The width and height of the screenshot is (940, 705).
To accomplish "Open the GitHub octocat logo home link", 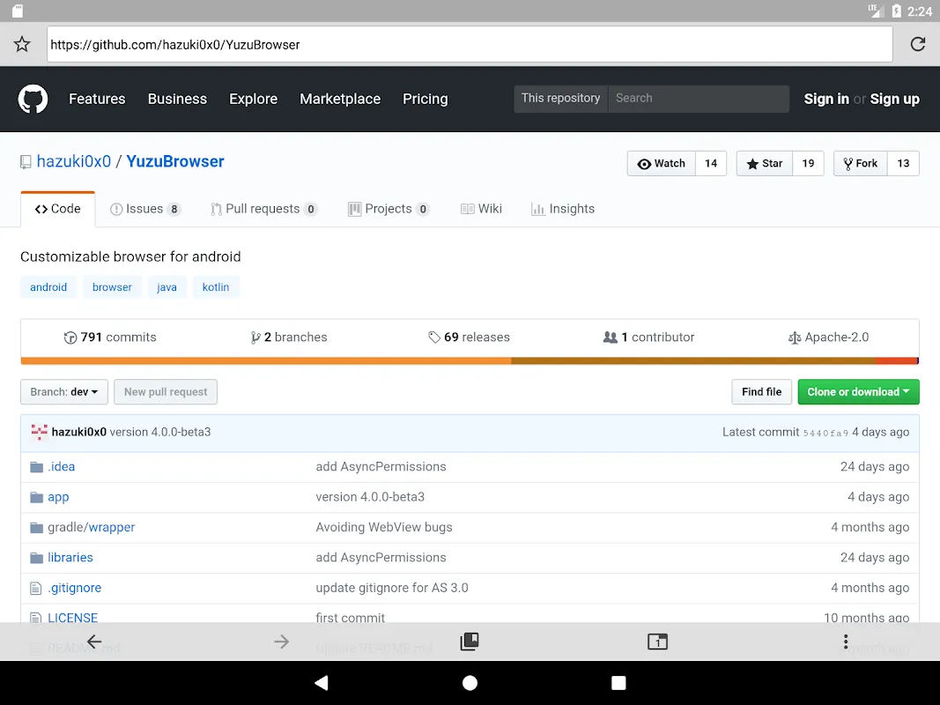I will tap(33, 99).
